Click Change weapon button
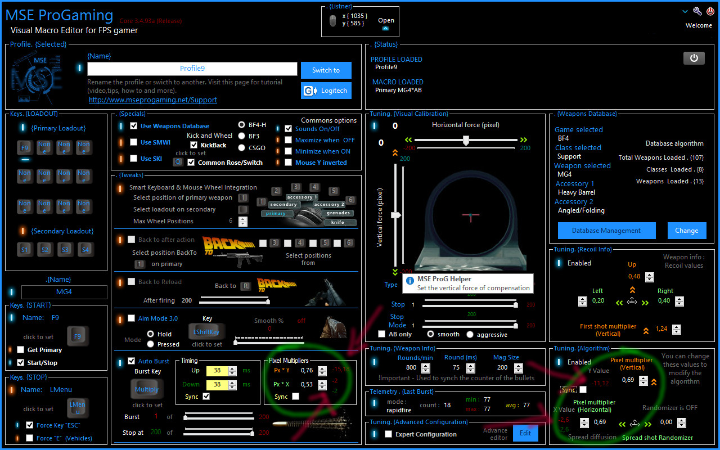 click(x=686, y=231)
